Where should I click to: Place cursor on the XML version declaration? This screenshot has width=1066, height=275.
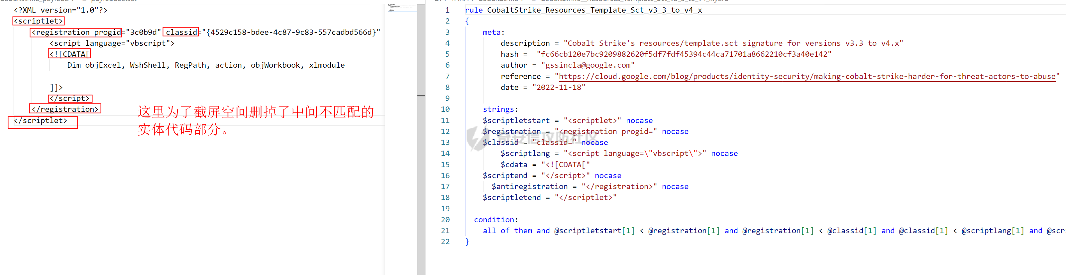tap(60, 10)
